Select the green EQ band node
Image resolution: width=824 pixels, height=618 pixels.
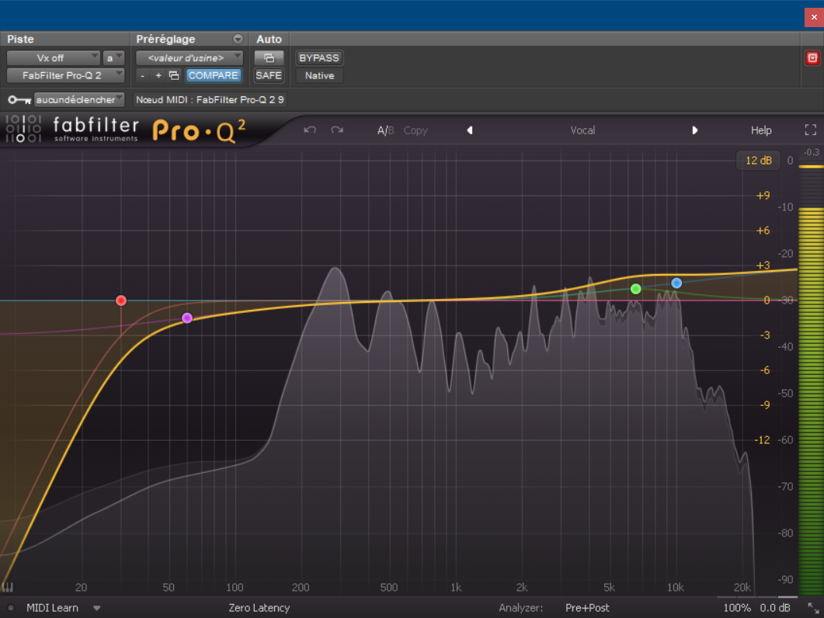[636, 289]
